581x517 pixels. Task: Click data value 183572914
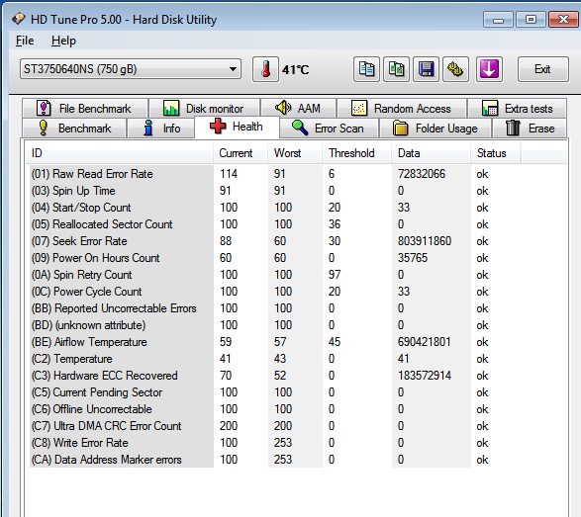click(x=425, y=376)
